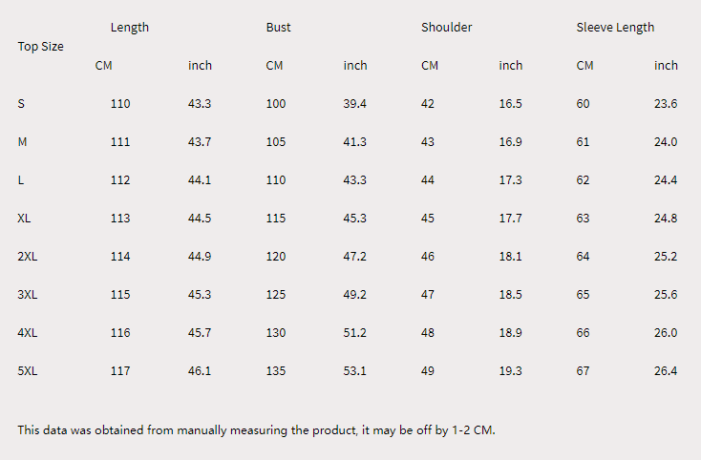Click the Sleeve Length column header
The image size is (701, 460).
click(x=615, y=28)
